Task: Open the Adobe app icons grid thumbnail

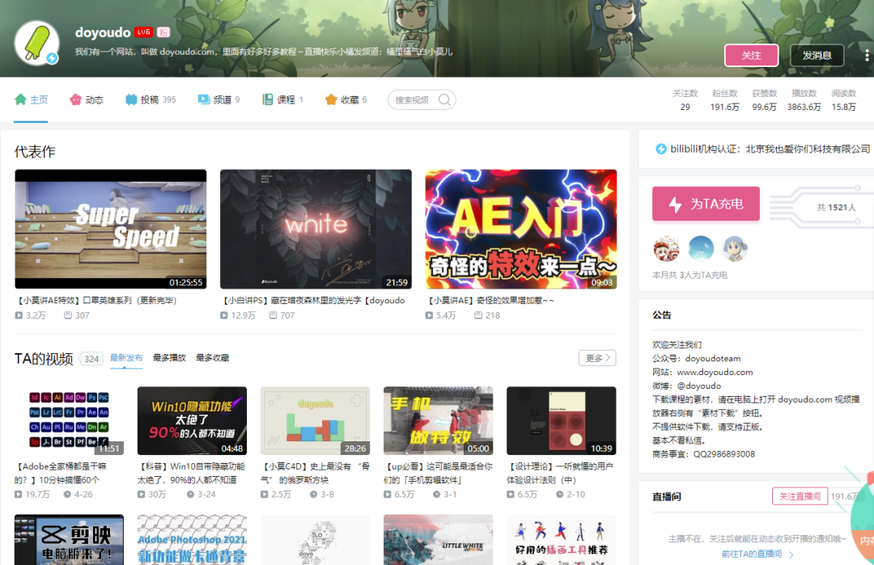Action: click(69, 421)
